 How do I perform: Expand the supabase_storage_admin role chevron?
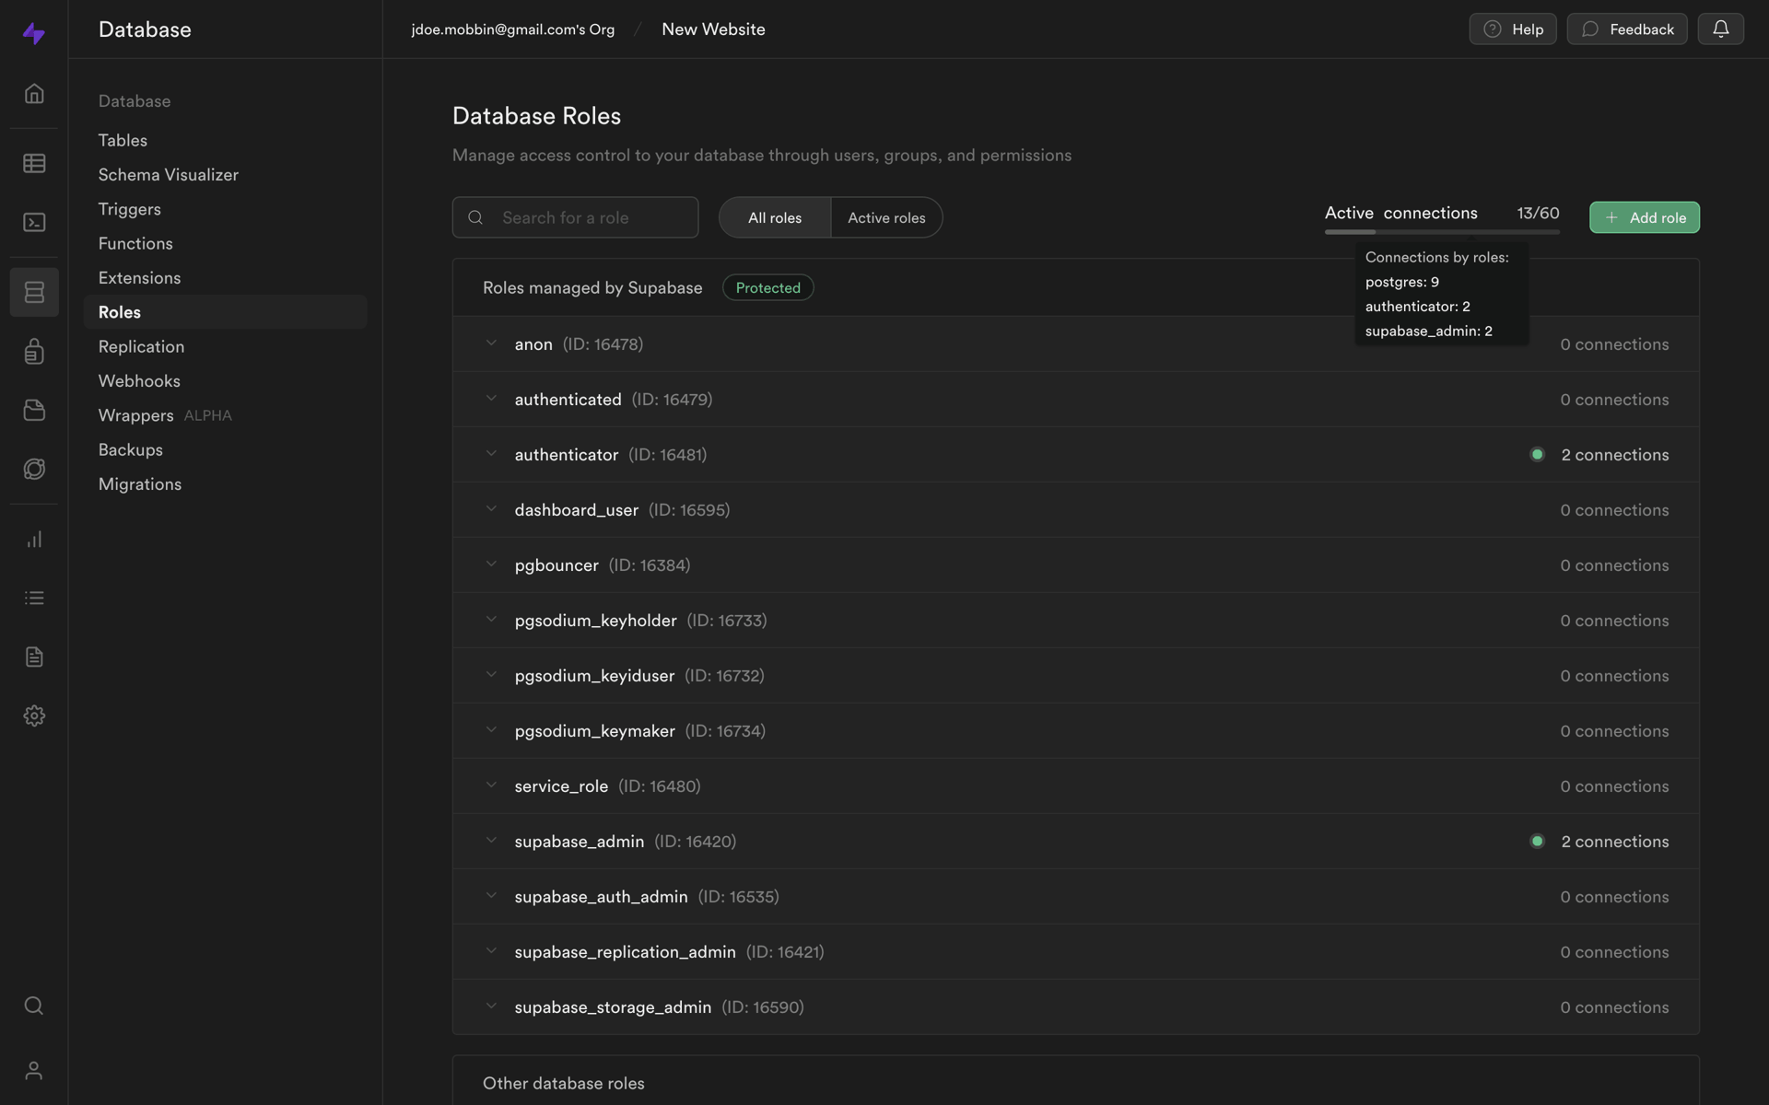(491, 1006)
